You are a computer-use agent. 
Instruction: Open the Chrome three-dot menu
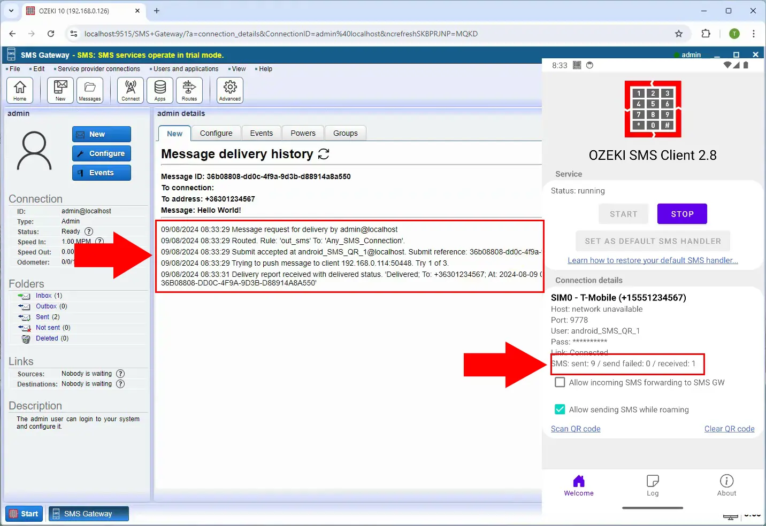click(754, 34)
